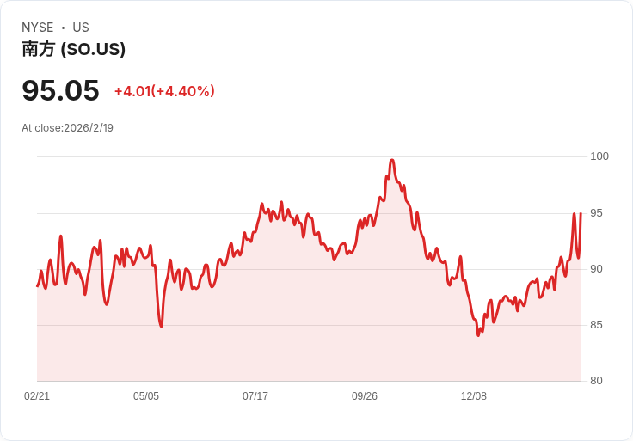The width and height of the screenshot is (633, 441).
Task: Click the chart's highest peak near 100
Action: [392, 160]
